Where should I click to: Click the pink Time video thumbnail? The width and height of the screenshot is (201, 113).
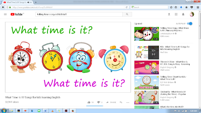tap(147, 67)
